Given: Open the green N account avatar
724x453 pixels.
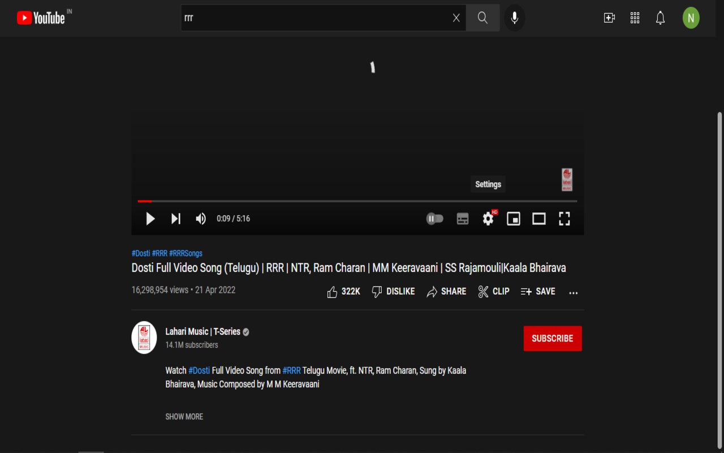Looking at the screenshot, I should click(x=691, y=18).
